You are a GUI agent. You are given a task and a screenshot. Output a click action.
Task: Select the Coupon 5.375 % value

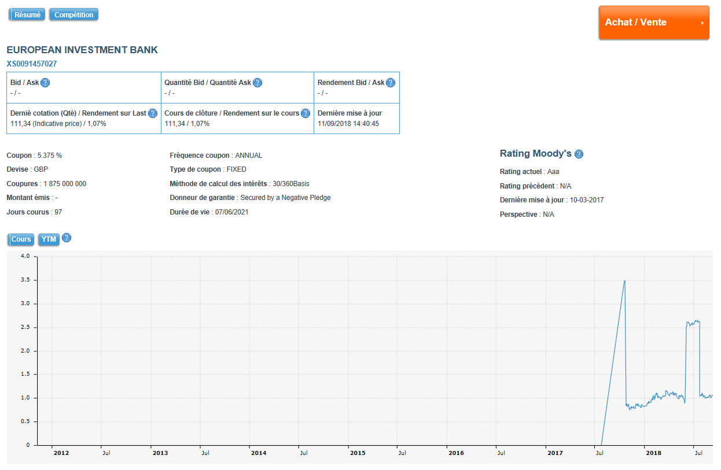pyautogui.click(x=50, y=156)
